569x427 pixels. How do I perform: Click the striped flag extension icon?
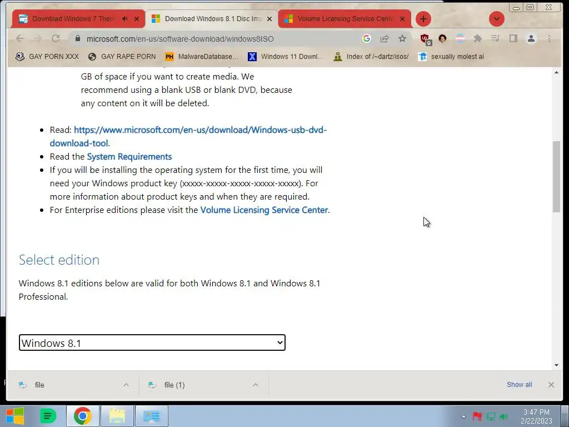pyautogui.click(x=460, y=38)
